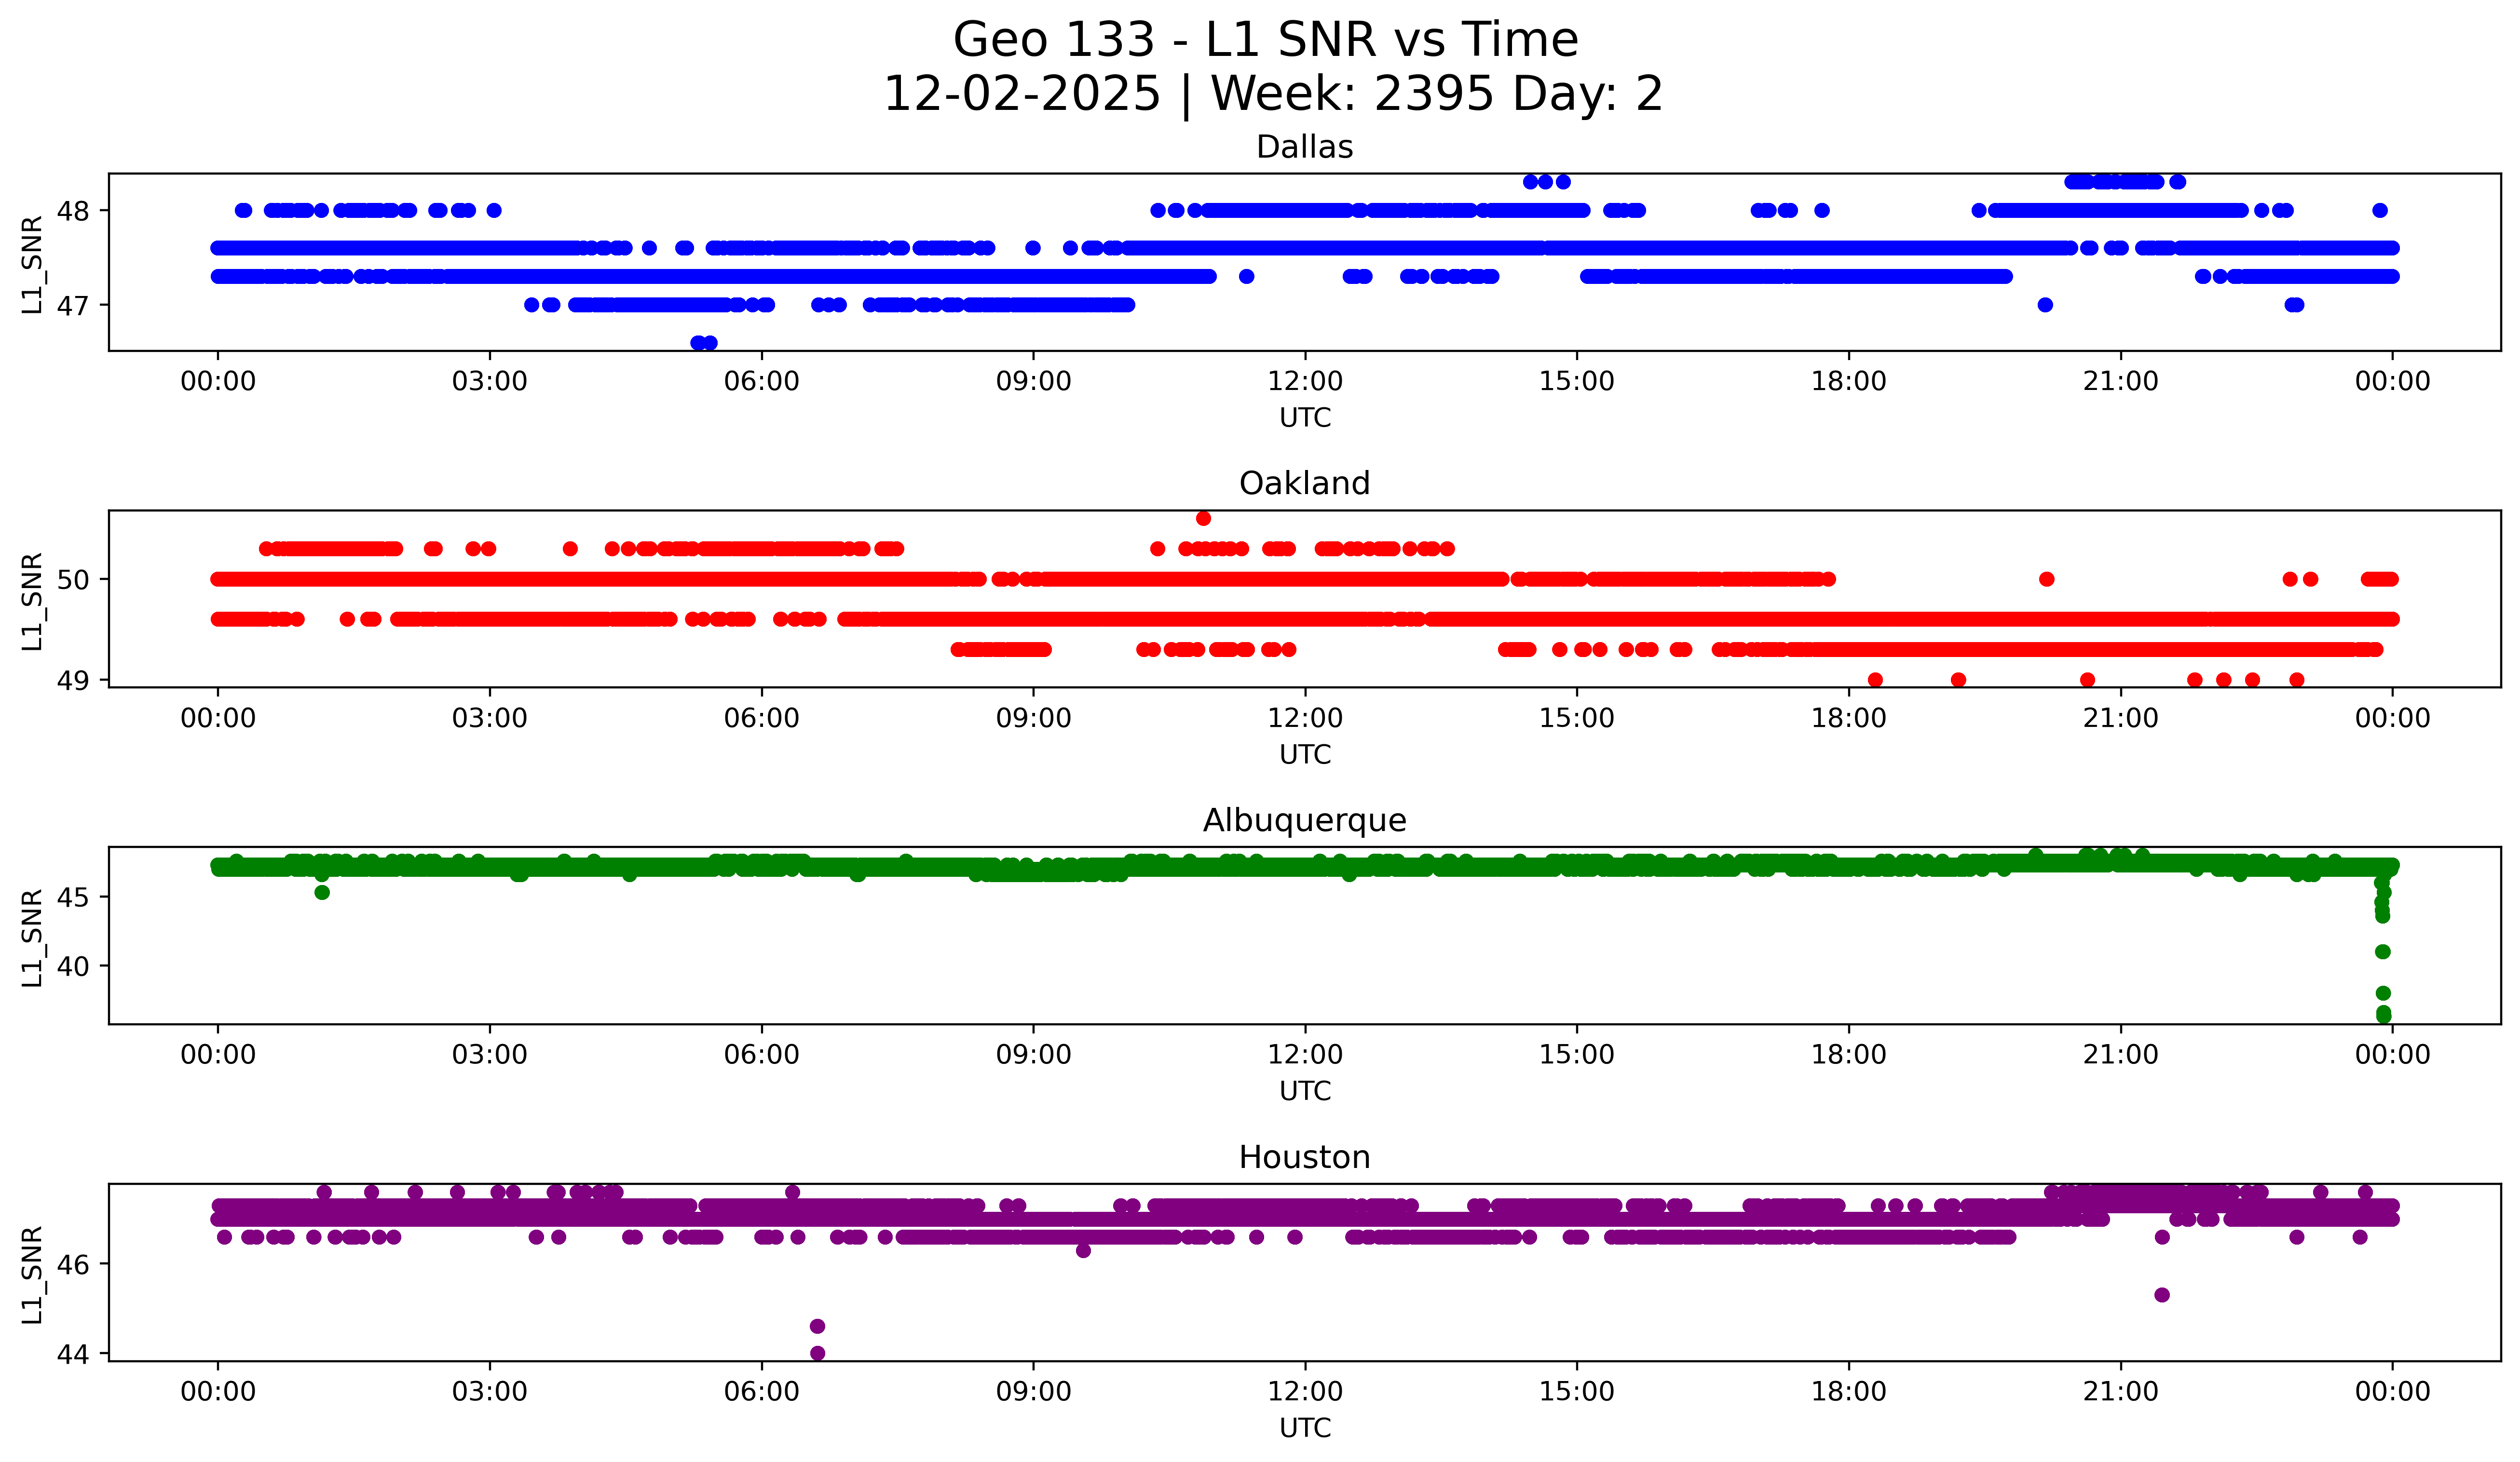This screenshot has height=1462, width=2520.
Task: Click the green Albuquerque outlier near 01:00
Action: click(x=322, y=892)
